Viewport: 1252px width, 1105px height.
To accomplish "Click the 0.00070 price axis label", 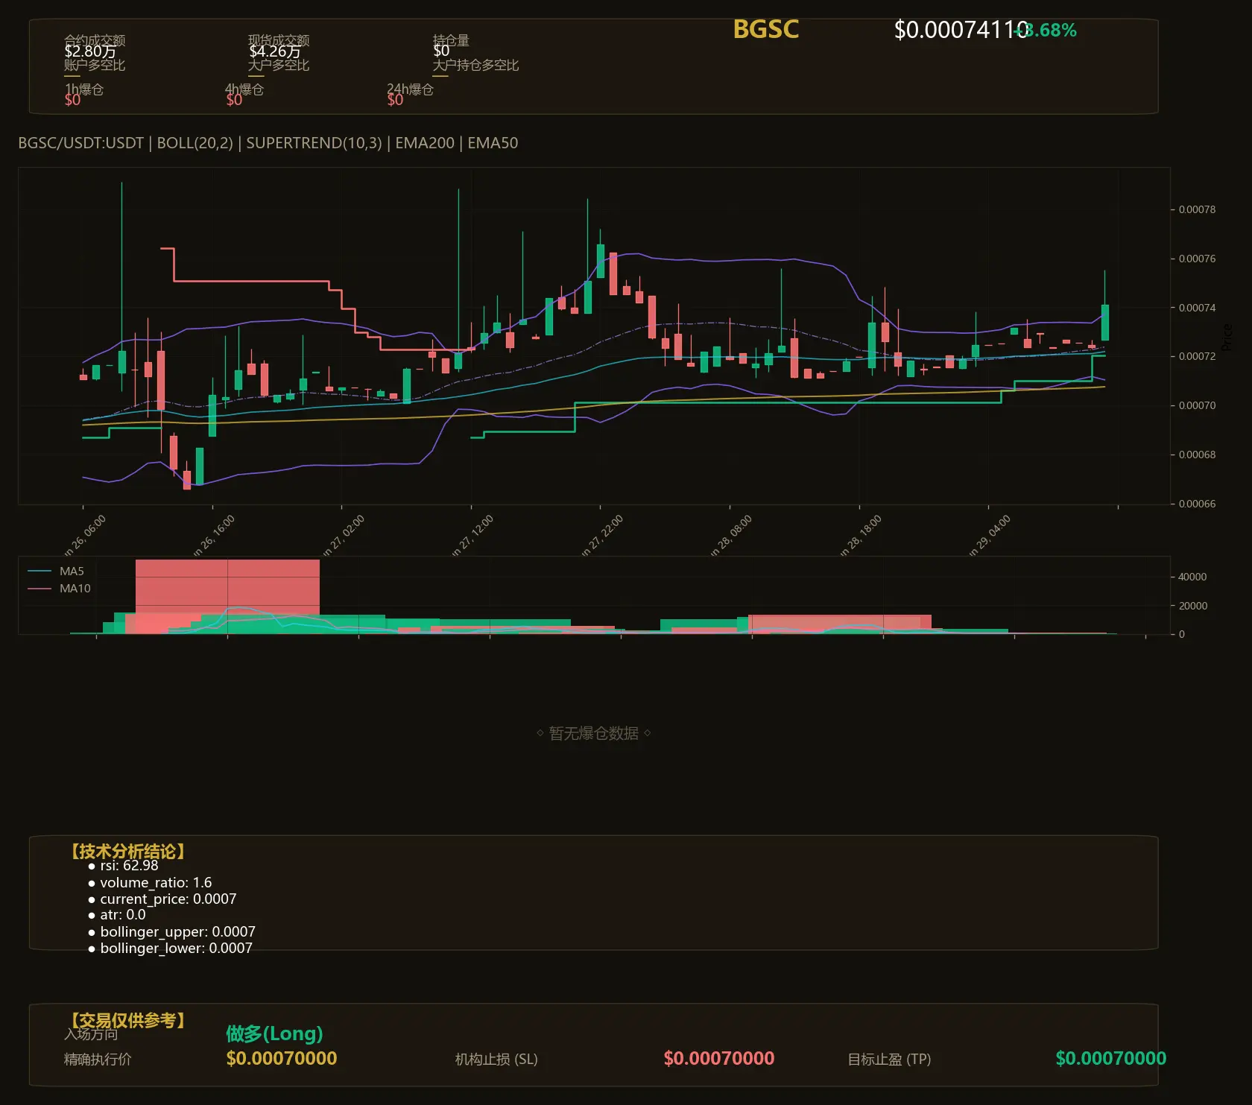I will point(1197,405).
